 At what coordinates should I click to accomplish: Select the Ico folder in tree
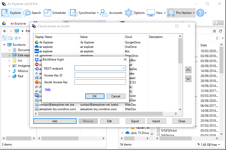(20, 60)
